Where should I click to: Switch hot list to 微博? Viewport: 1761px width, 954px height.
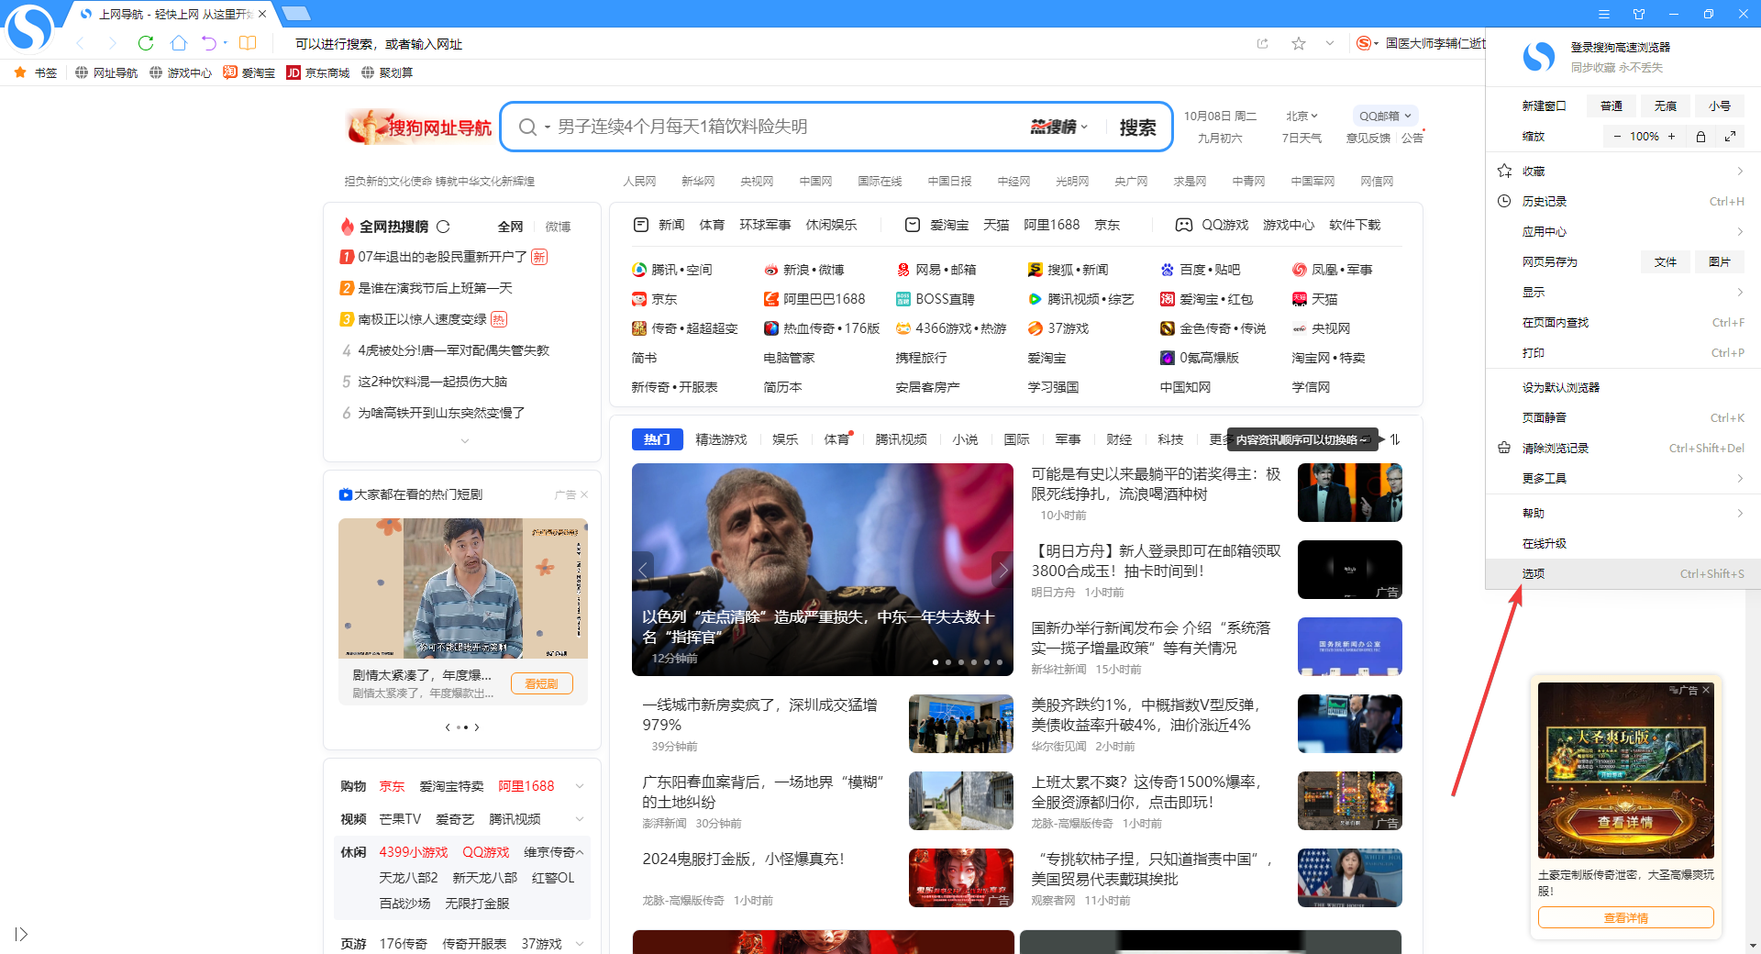pos(558,227)
